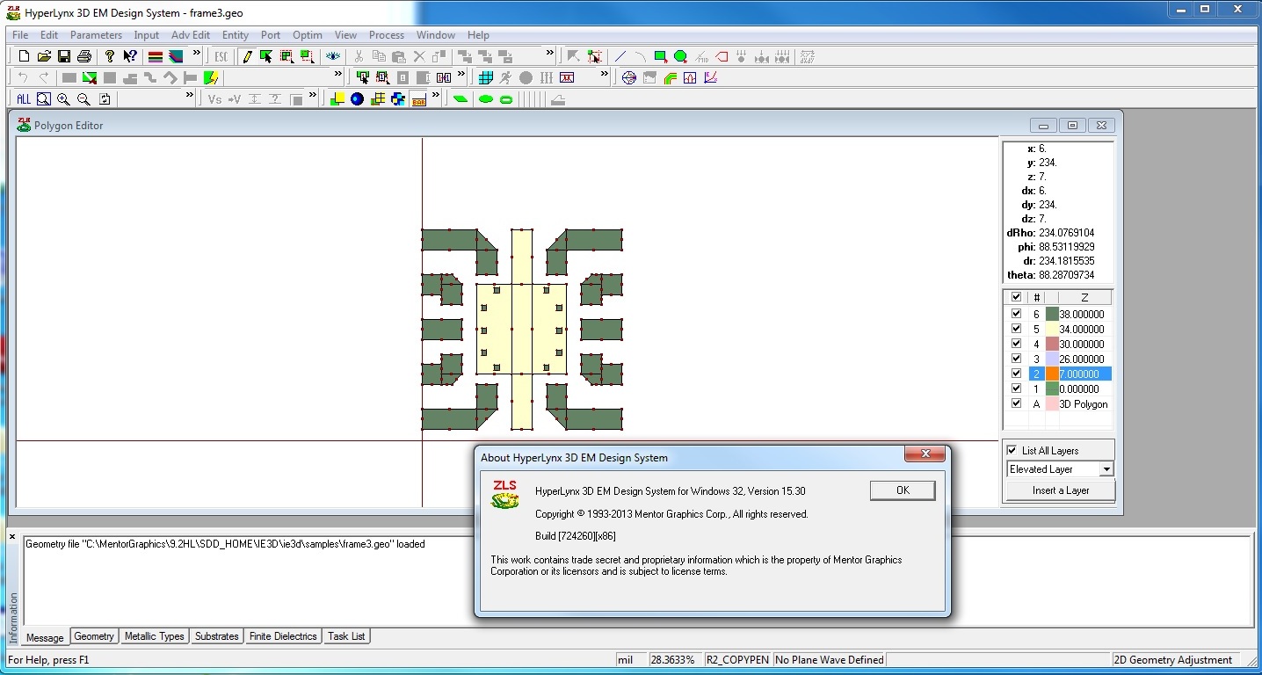Viewport: 1262px width, 675px height.
Task: Open the Adv Edit menu
Action: 191,35
